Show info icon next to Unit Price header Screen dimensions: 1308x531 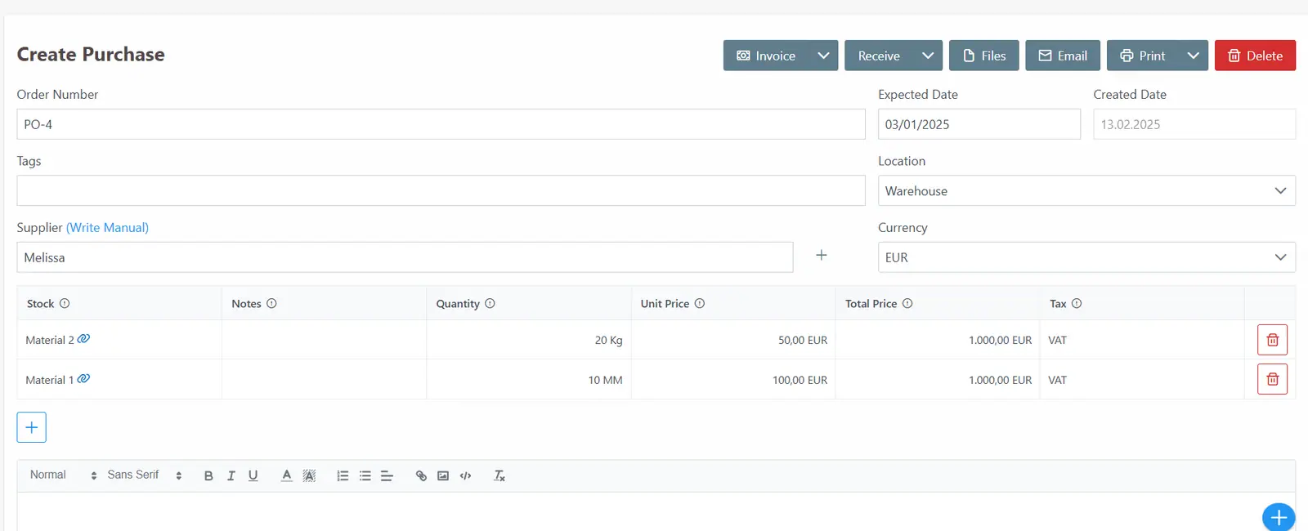[700, 303]
